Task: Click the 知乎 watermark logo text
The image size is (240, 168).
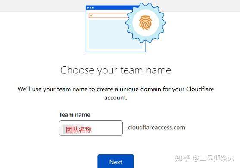Action: point(182,158)
